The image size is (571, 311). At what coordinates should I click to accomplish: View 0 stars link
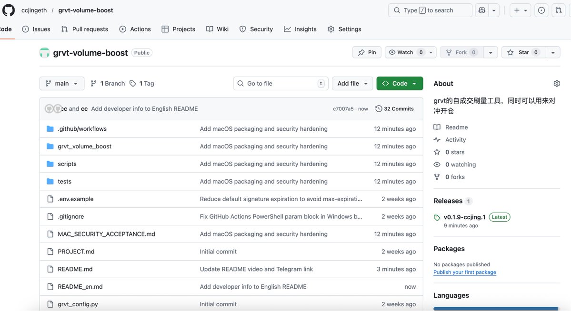tap(449, 152)
